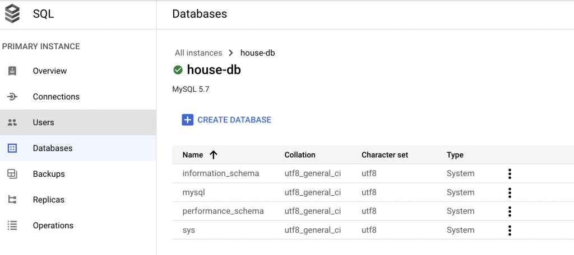Click the SQL stacked-layers logo icon
The image size is (574, 255).
pyautogui.click(x=12, y=14)
